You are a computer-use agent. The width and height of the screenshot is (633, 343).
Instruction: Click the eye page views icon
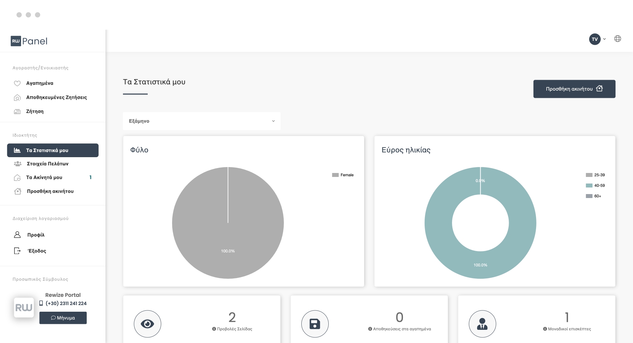[x=147, y=324]
